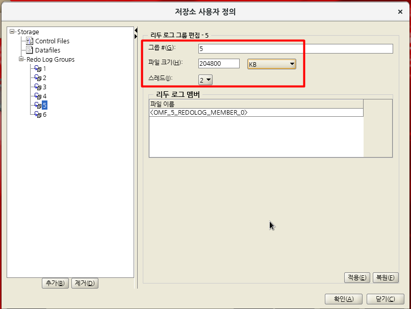
Task: Open the thread (스레드) number dropdown
Action: tap(205, 80)
